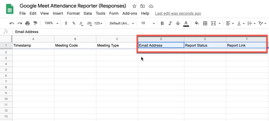Open the View menu
Viewport: 269px width, 121px height.
[x=45, y=13]
